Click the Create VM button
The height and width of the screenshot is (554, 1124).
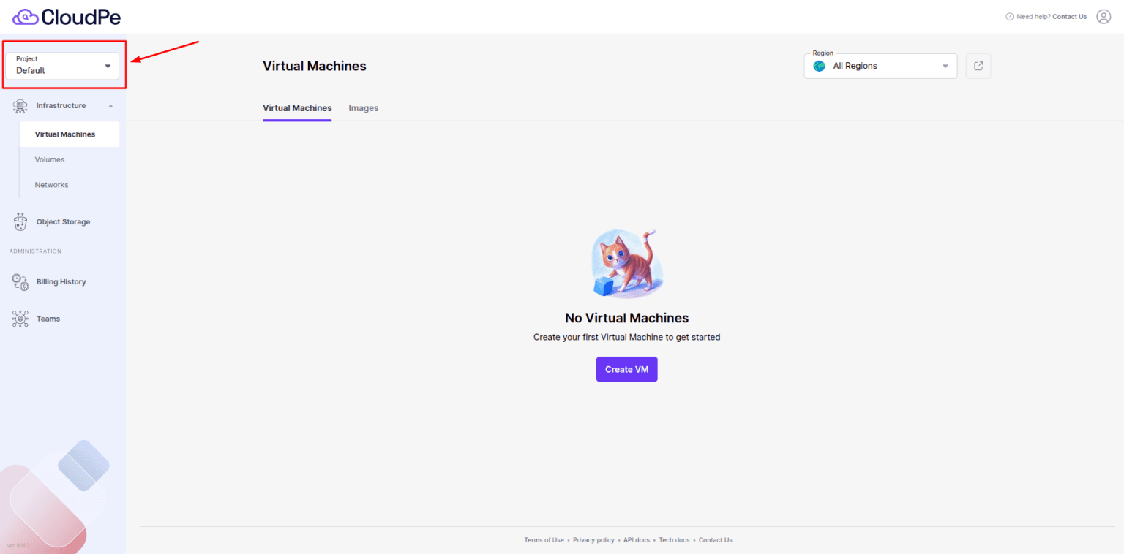(x=626, y=369)
